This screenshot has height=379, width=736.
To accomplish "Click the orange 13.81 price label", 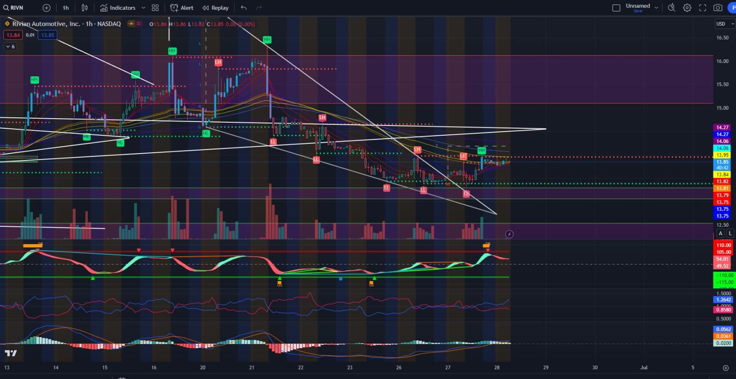I will click(x=722, y=189).
